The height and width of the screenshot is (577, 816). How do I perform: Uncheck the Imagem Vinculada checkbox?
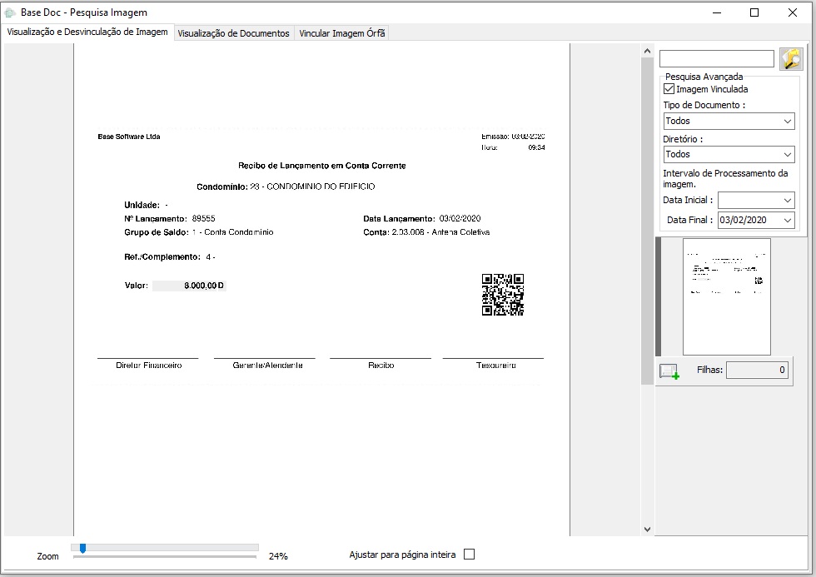(669, 89)
